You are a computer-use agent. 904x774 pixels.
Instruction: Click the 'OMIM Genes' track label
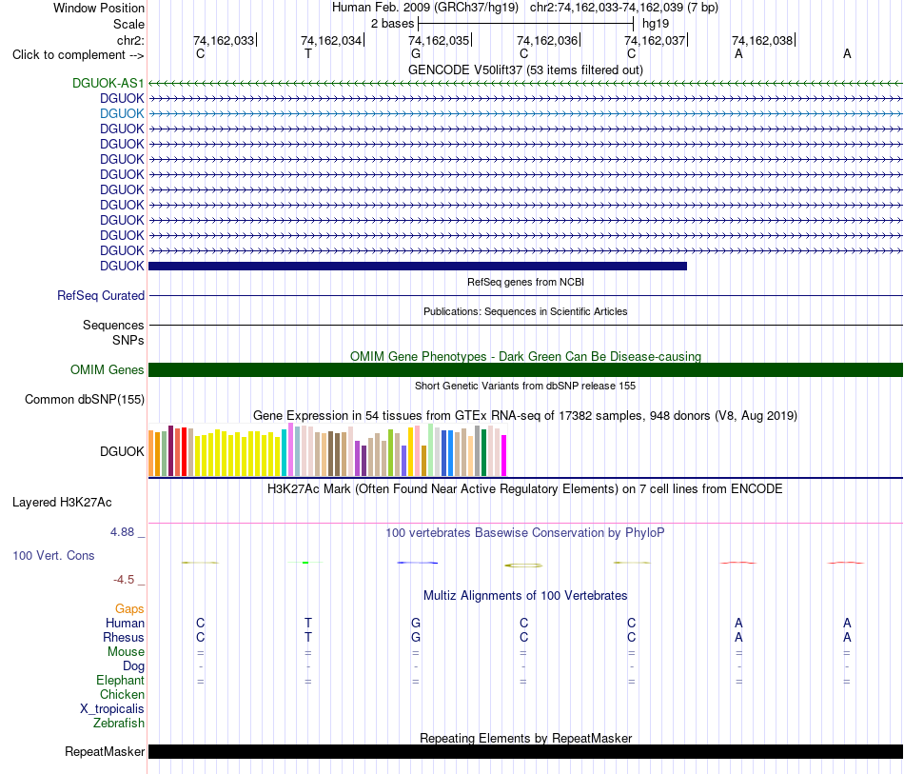pyautogui.click(x=107, y=369)
